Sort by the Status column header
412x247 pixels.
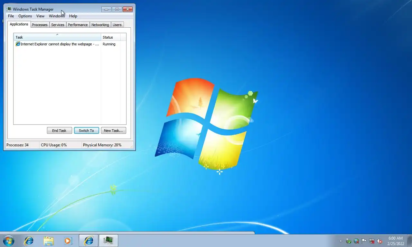click(111, 37)
